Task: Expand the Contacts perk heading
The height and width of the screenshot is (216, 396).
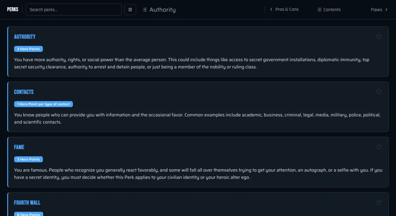Action: 24,92
